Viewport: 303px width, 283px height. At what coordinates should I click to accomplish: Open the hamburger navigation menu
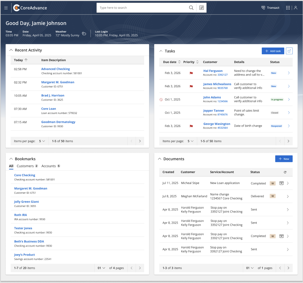click(x=6, y=8)
